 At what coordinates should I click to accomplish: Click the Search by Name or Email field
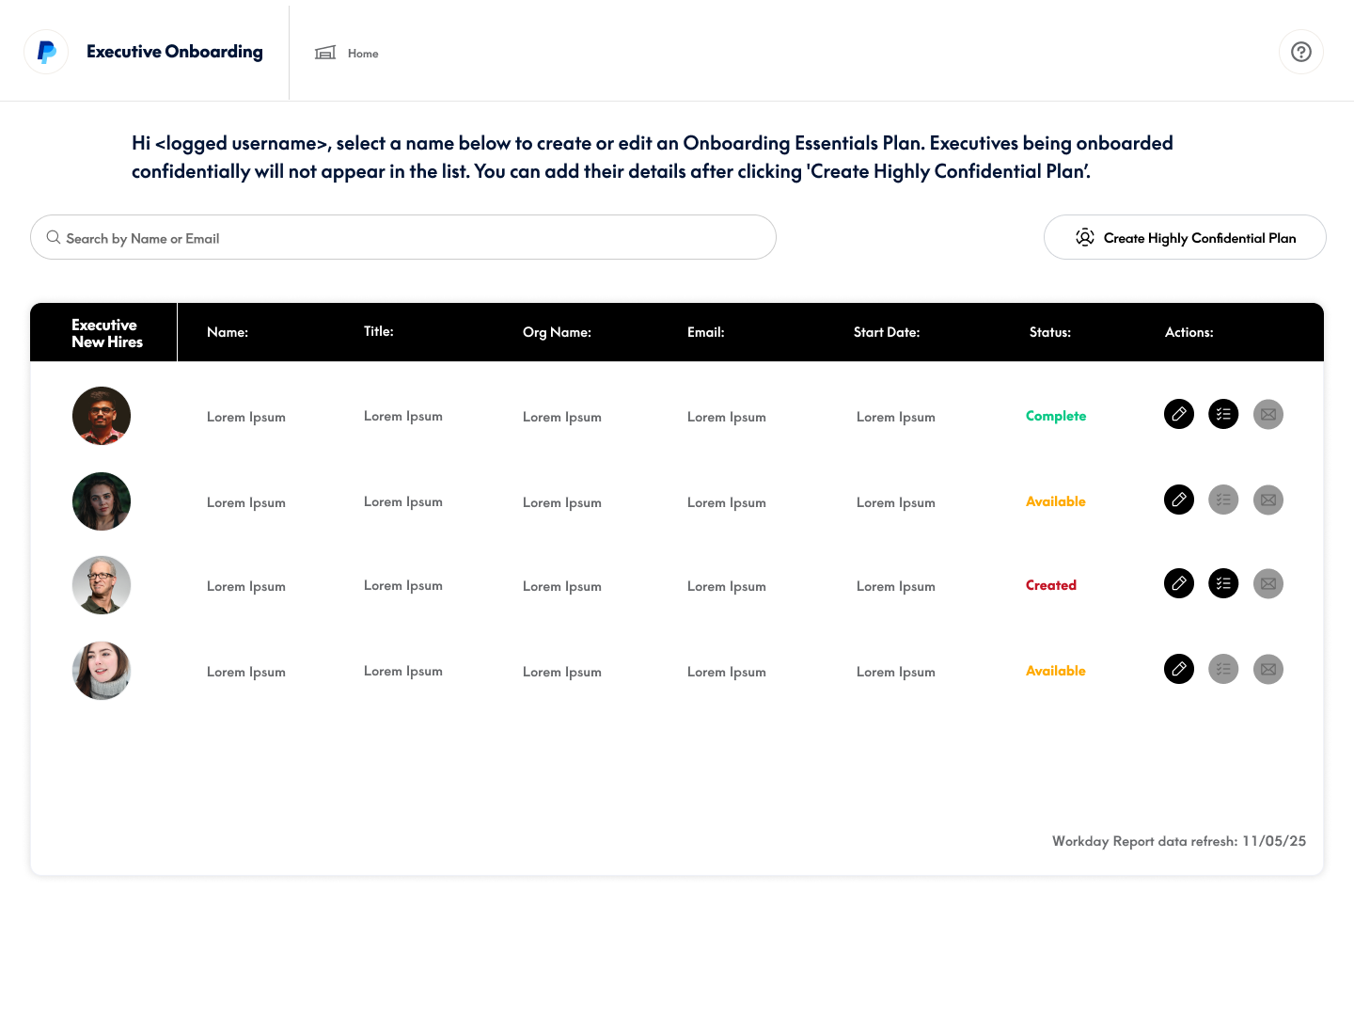(404, 238)
